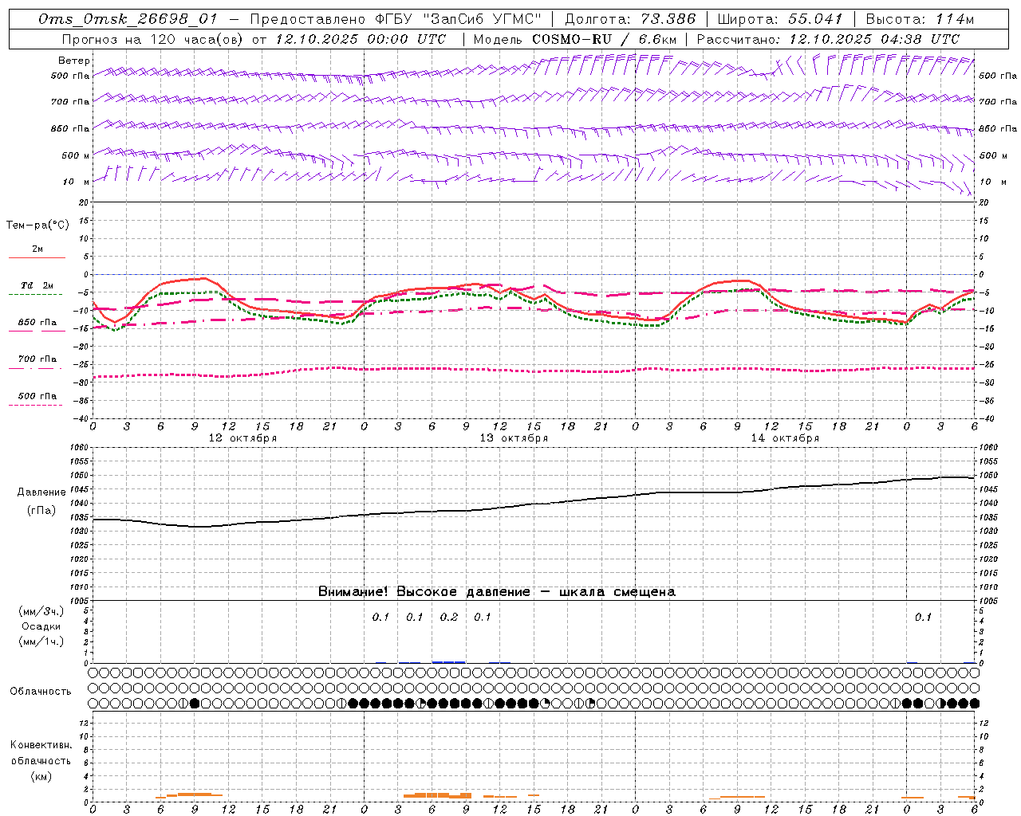
Task: Click the Осадки precipitation label
Action: pyautogui.click(x=41, y=626)
